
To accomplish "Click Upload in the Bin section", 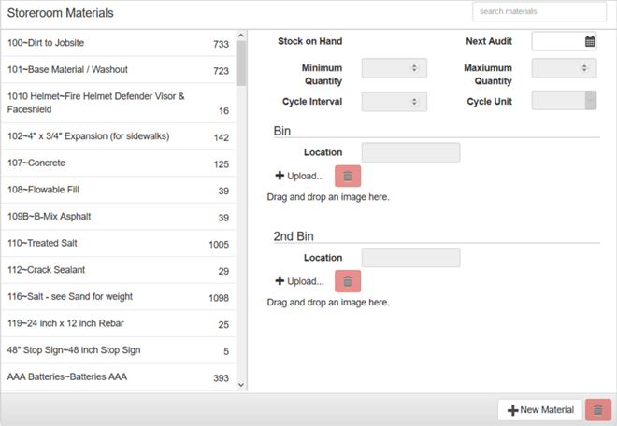I will (299, 176).
